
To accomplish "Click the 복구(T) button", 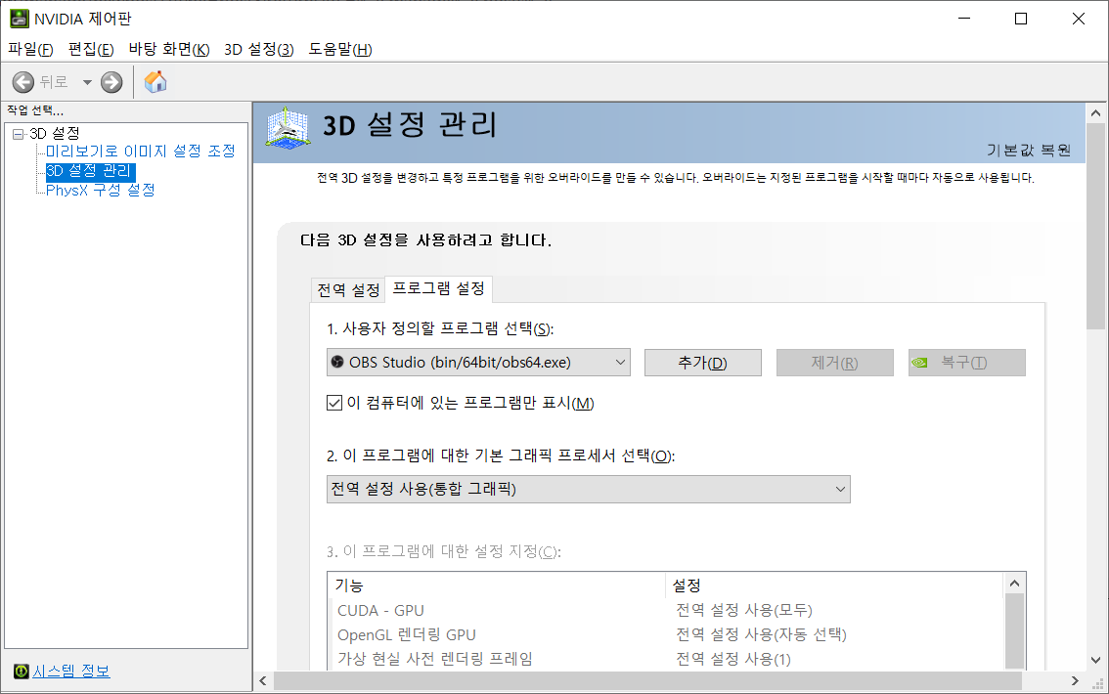I will 967,363.
